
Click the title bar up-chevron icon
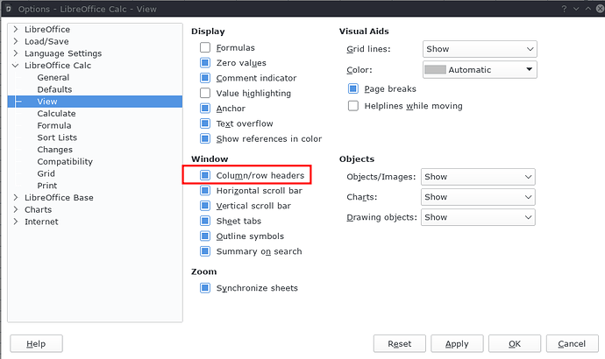click(x=588, y=9)
